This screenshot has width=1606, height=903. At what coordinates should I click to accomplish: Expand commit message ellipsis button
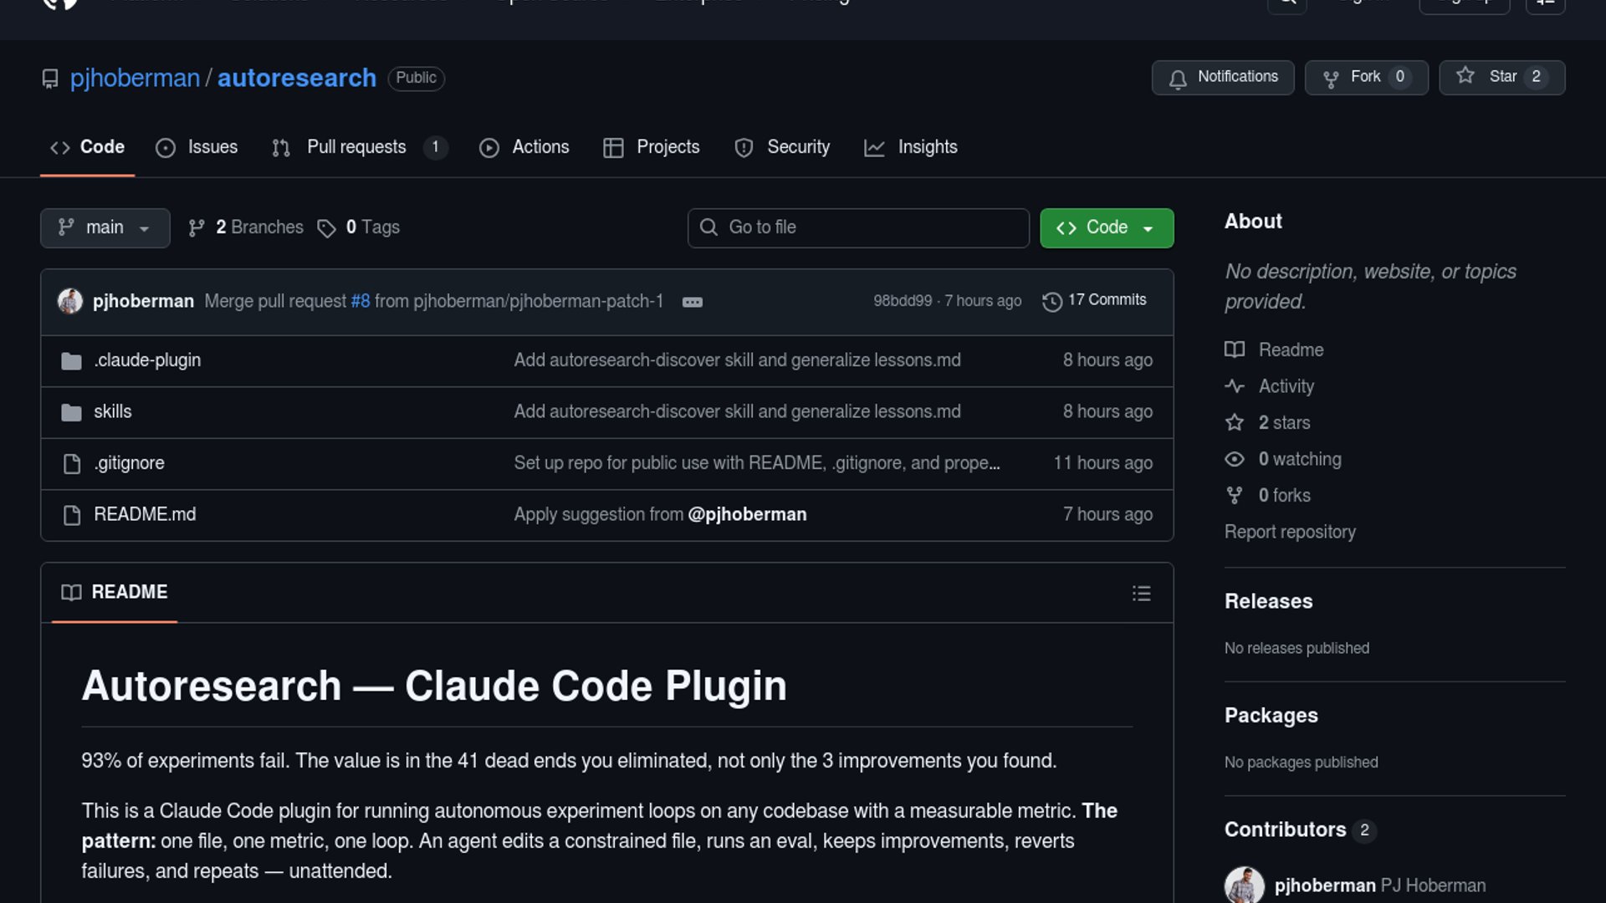[x=692, y=303]
